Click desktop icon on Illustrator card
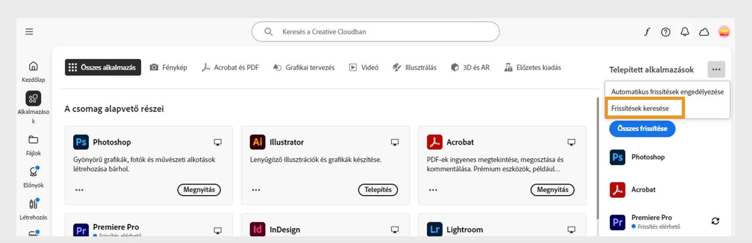This screenshot has height=243, width=752. tap(395, 142)
